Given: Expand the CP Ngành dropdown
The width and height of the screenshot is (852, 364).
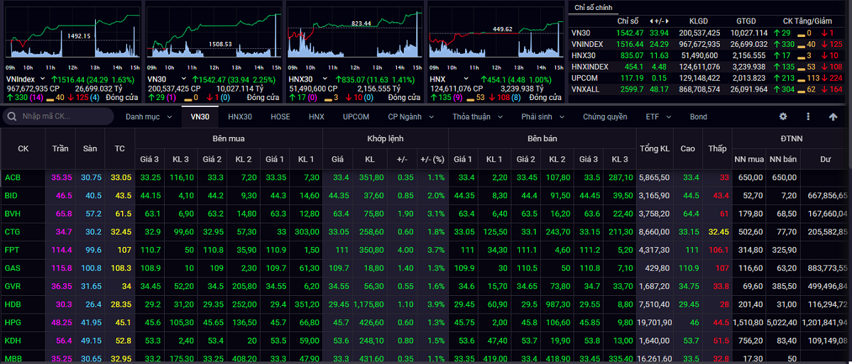Looking at the screenshot, I should click(x=412, y=116).
